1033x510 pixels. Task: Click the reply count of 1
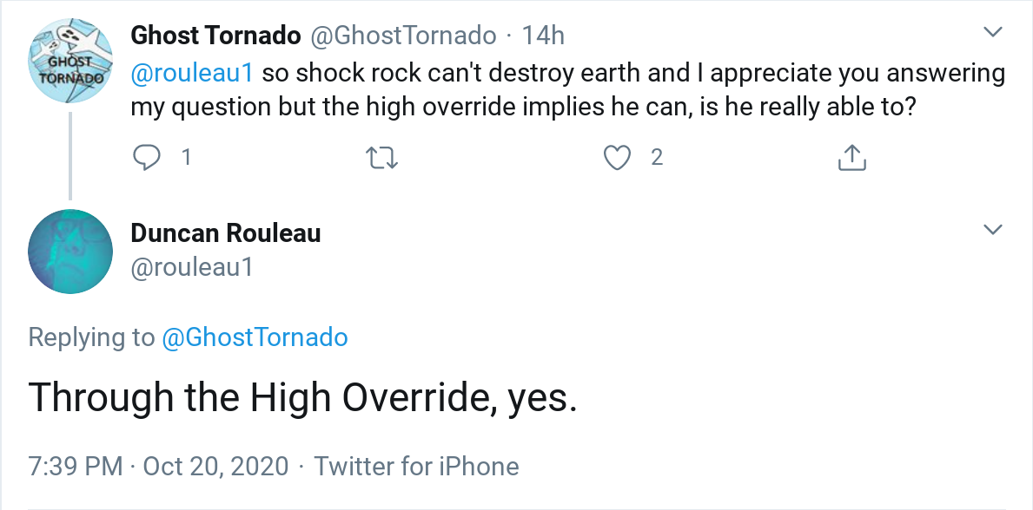click(x=185, y=157)
